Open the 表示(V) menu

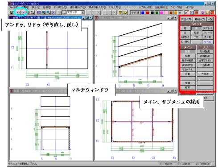tap(36, 7)
